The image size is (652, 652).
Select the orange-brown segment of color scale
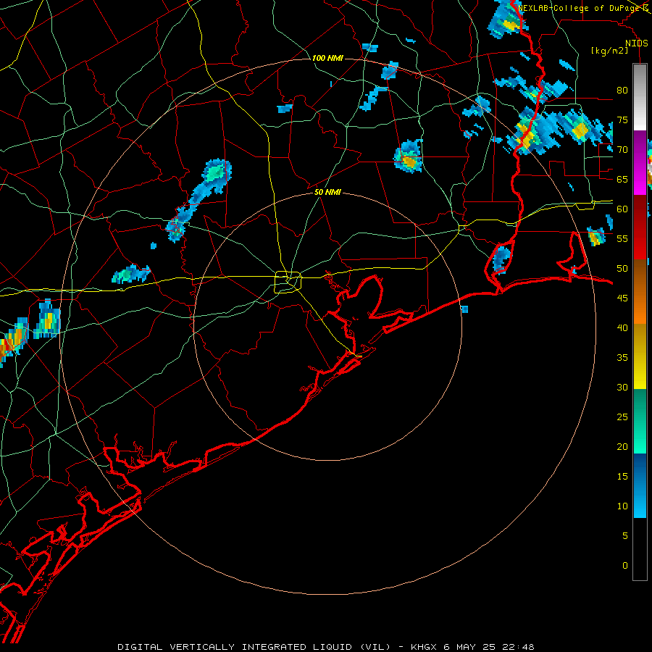tap(640, 292)
